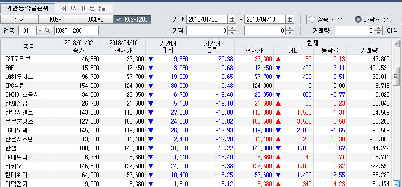The image size is (402, 187).
Task: Select the KOSPI market button
Action: point(57,19)
